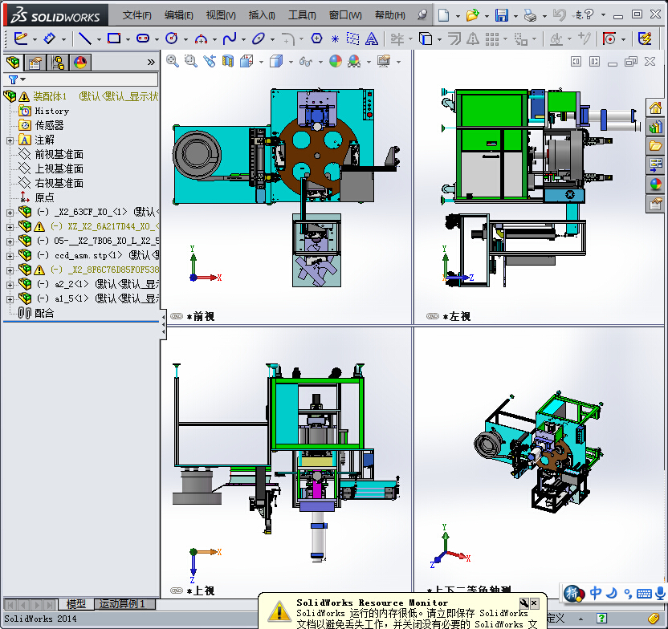Viewport: 668px width, 629px height.
Task: Select the Rectangle sketch tool
Action: pyautogui.click(x=114, y=39)
